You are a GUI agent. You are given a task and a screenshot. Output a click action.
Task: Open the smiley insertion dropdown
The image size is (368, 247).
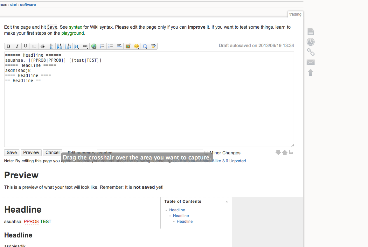136,46
